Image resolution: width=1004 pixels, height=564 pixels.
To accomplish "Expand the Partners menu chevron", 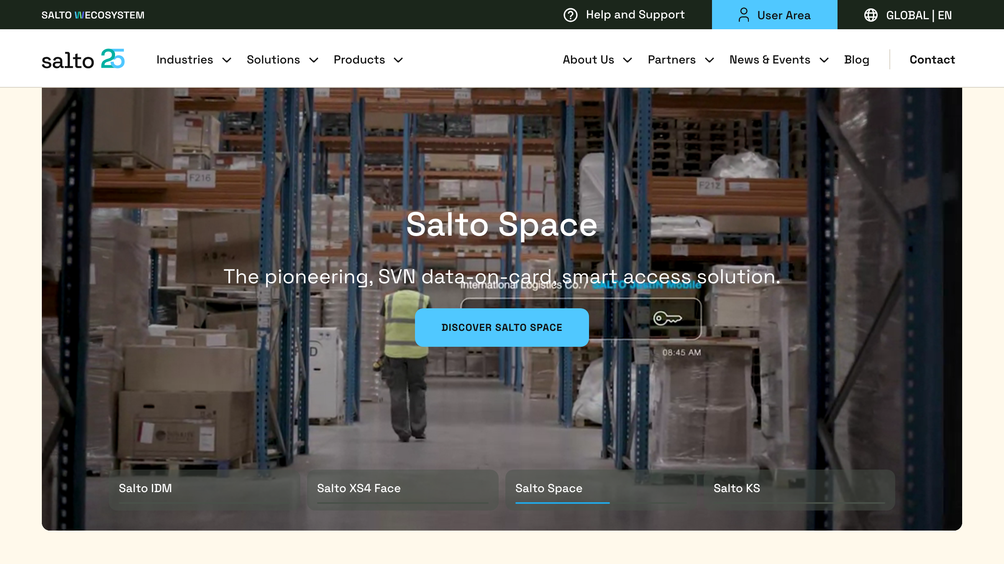I will [x=709, y=60].
